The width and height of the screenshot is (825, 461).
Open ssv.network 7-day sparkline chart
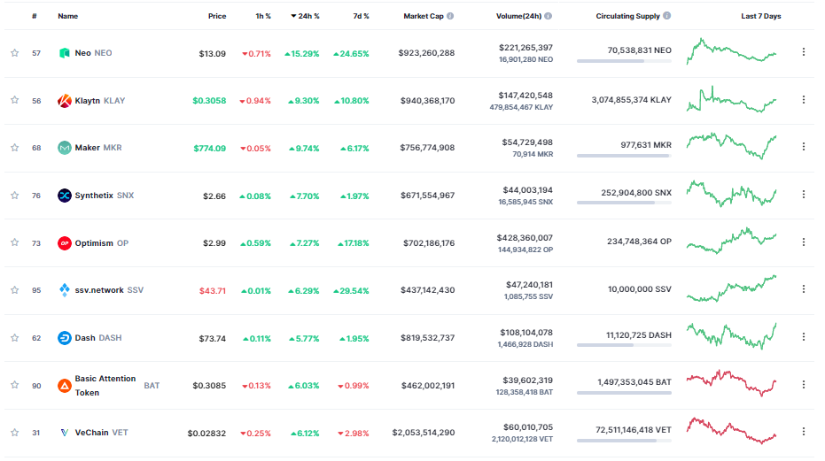(x=731, y=288)
